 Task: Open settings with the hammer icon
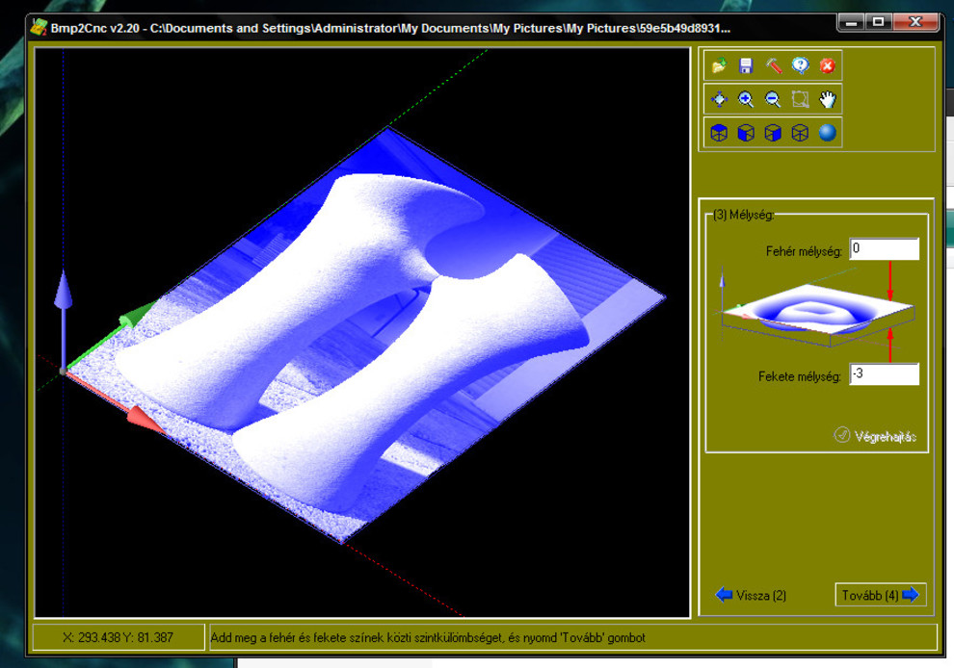point(773,65)
